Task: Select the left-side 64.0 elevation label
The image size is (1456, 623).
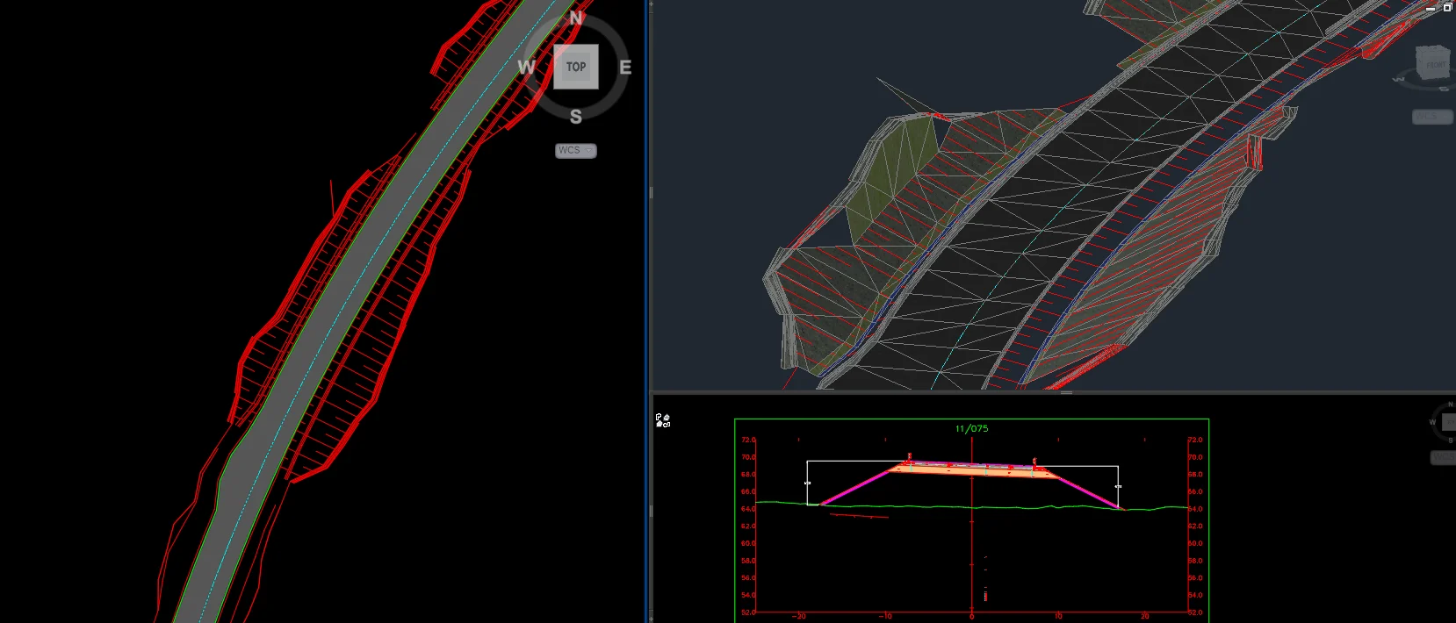Action: coord(748,509)
